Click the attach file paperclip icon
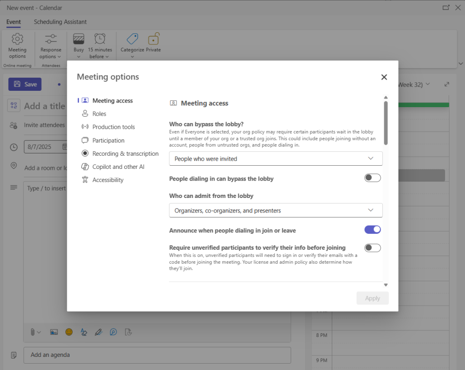This screenshot has height=370, width=465. pos(33,332)
